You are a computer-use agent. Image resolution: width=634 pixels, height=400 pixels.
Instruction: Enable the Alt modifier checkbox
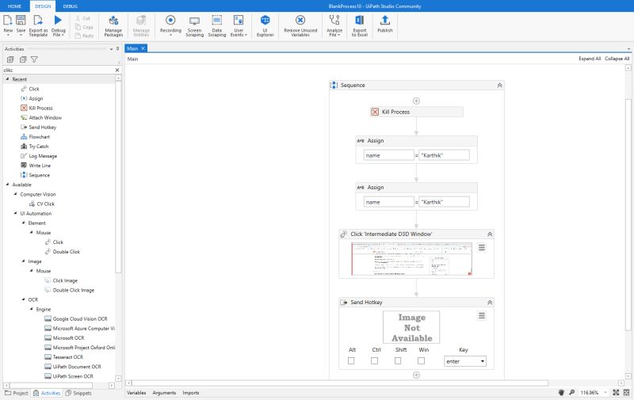tap(351, 360)
